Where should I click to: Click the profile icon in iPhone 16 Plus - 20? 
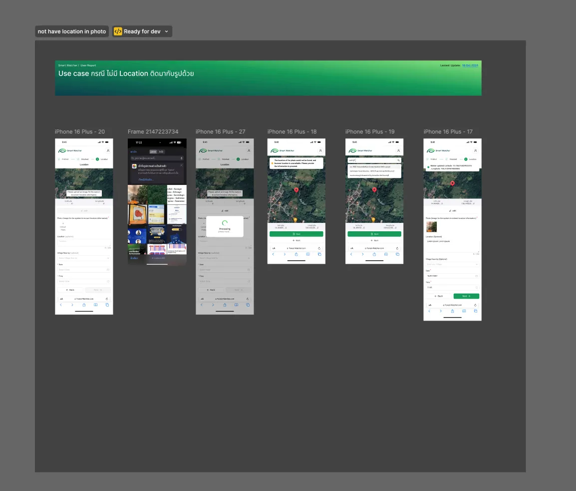click(108, 151)
